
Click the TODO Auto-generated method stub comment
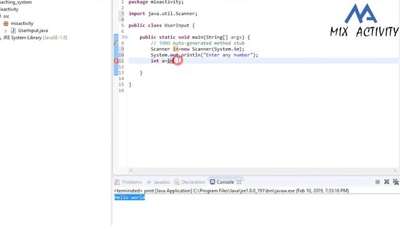(x=197, y=43)
